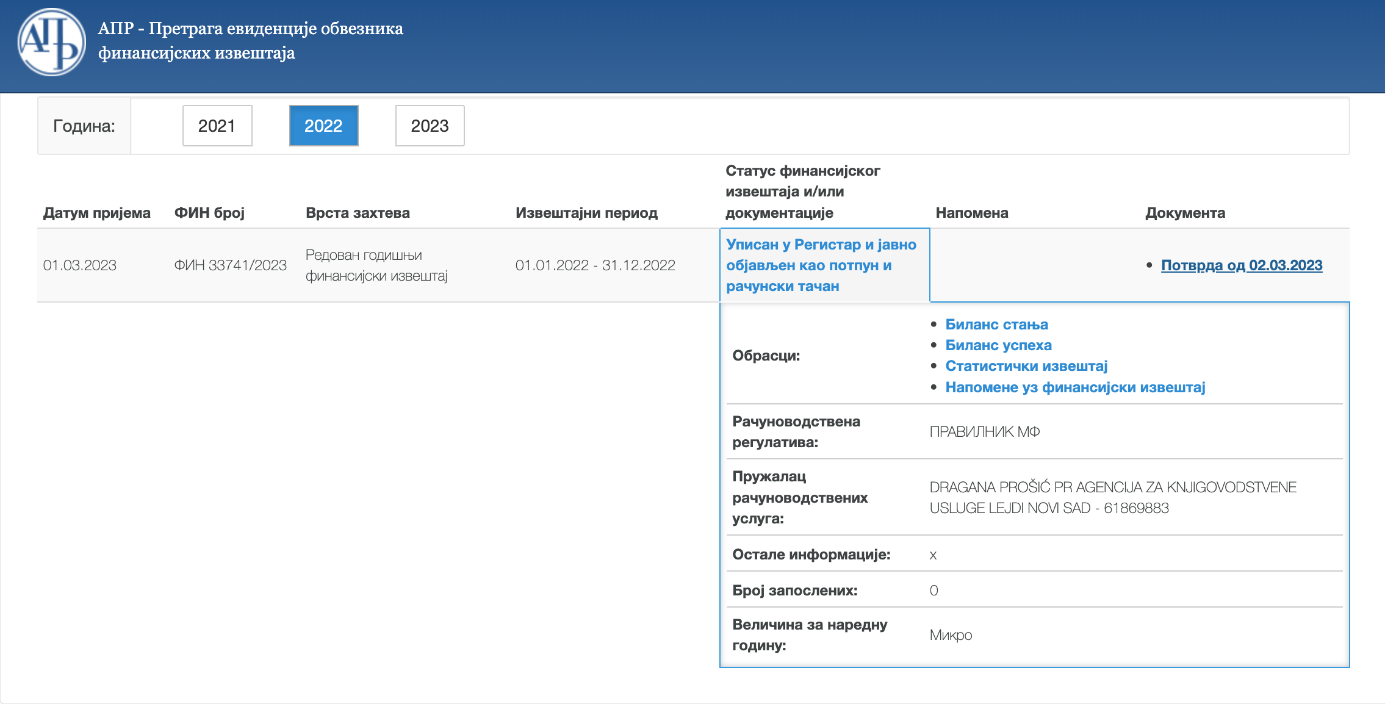Click the ФИН 33741/2023 number cell
The height and width of the screenshot is (704, 1385).
click(x=230, y=265)
